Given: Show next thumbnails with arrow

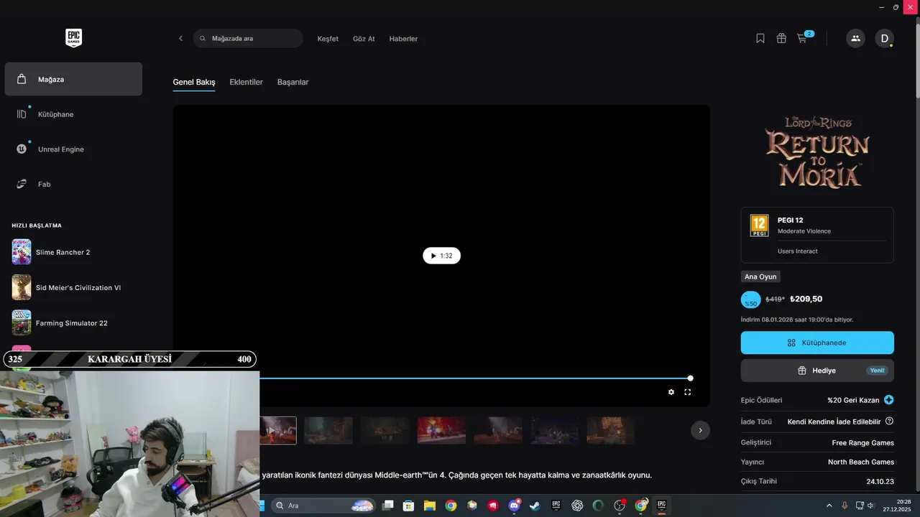Looking at the screenshot, I should (700, 430).
